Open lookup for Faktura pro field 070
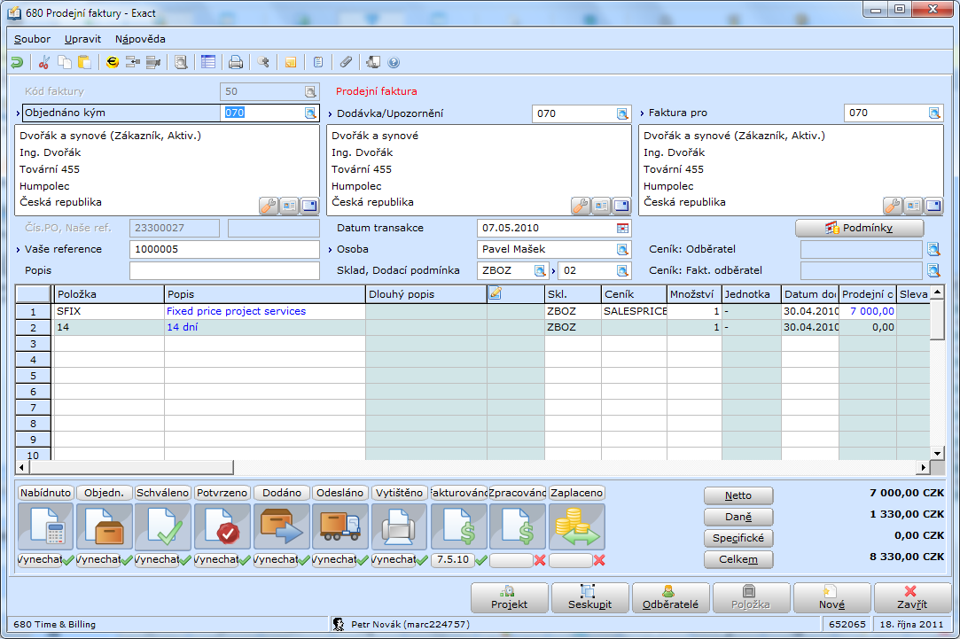This screenshot has width=960, height=639. click(x=934, y=113)
